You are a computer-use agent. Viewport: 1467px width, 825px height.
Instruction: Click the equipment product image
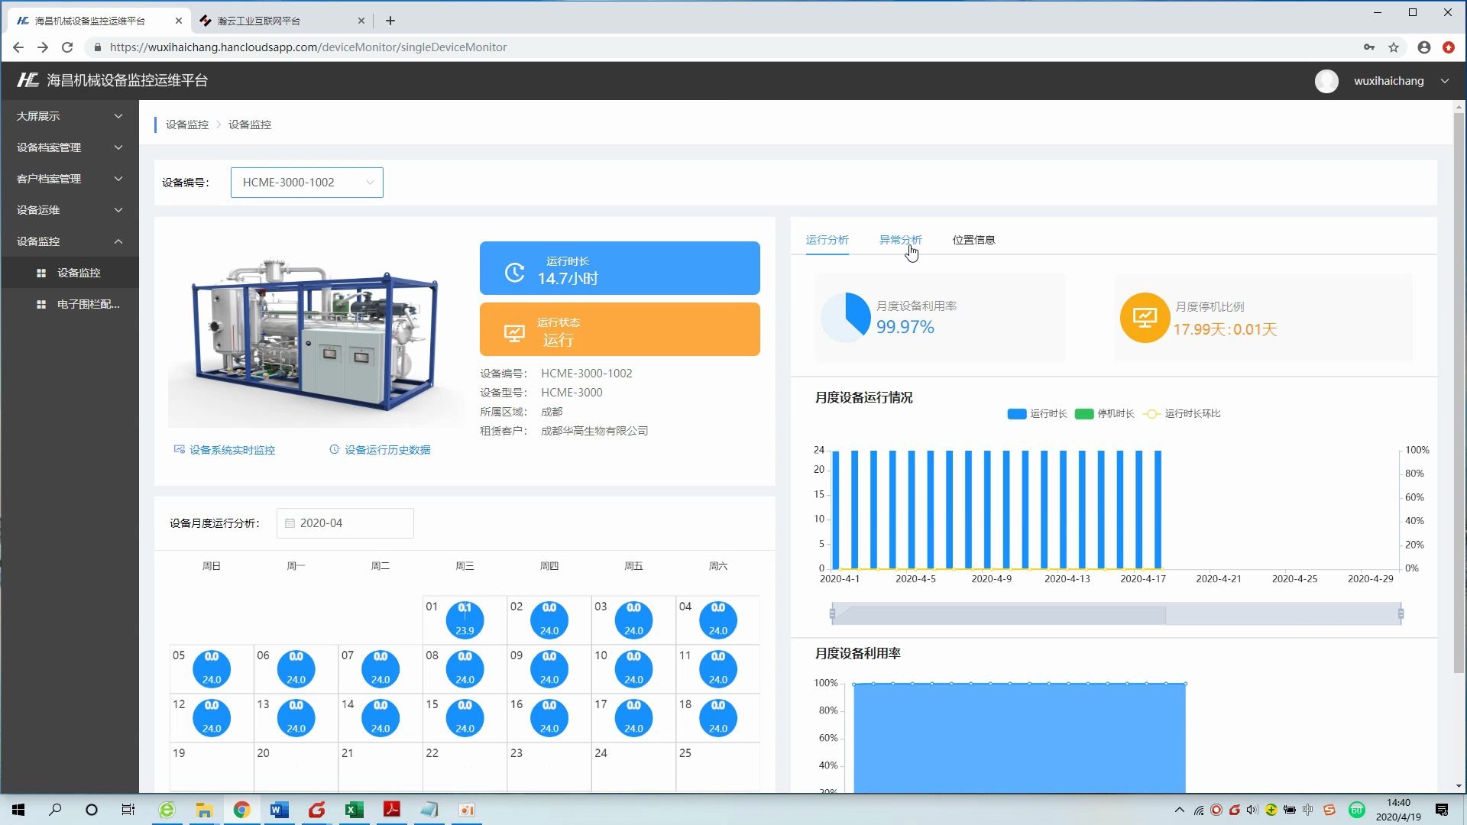click(315, 336)
